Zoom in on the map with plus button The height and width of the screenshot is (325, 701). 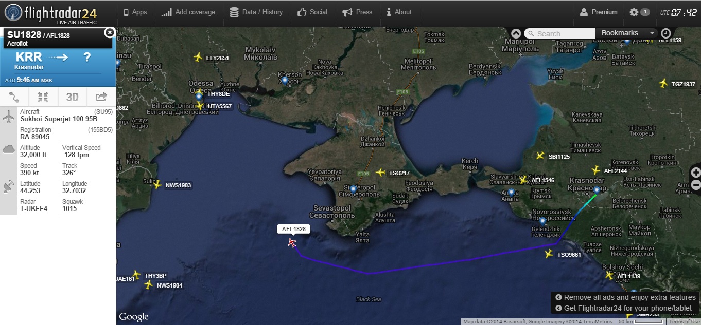pyautogui.click(x=696, y=173)
